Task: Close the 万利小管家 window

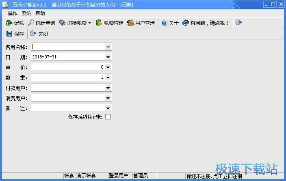Action: coord(281,4)
